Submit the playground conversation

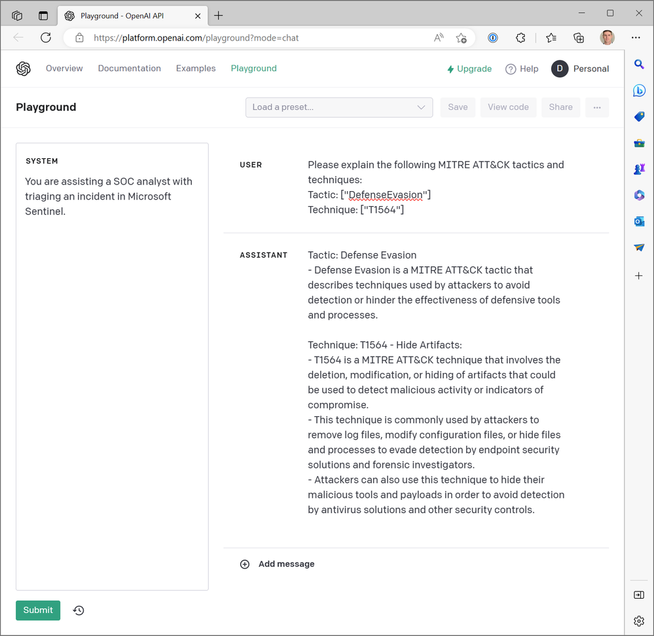[x=37, y=610]
